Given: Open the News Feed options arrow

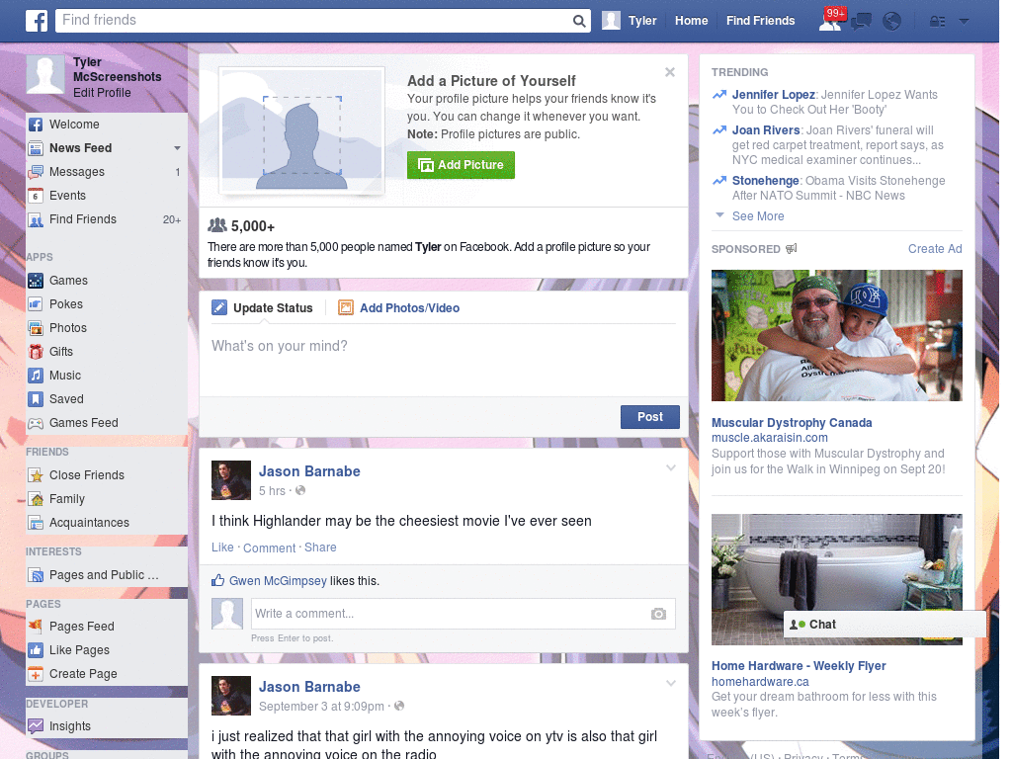Looking at the screenshot, I should click(x=177, y=148).
